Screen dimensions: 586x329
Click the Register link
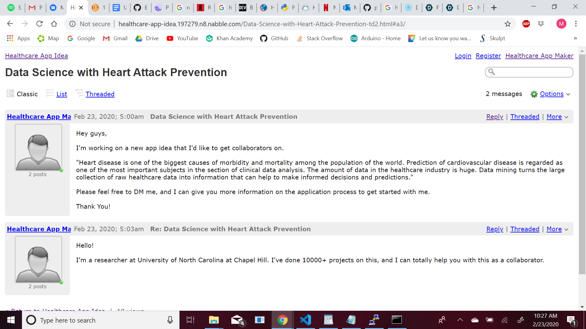pos(488,56)
